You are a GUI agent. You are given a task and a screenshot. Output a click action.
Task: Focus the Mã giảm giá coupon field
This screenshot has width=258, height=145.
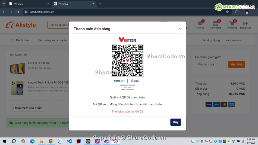(x=212, y=64)
